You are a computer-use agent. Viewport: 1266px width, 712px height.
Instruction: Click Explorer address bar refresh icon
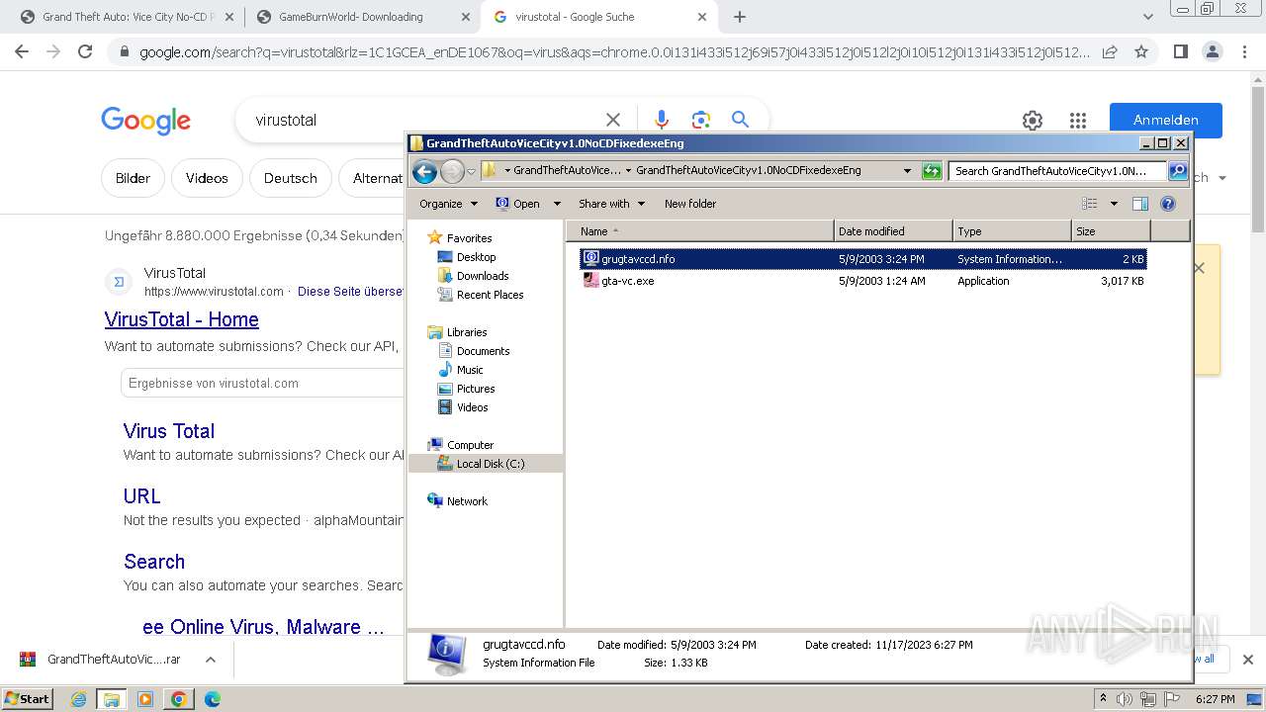pos(932,171)
